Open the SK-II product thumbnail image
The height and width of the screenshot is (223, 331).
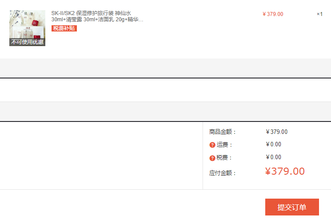[27, 28]
